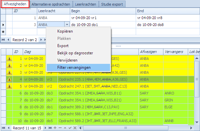Click the edit record triangle icon
Screen dimensions: 200x131
point(65,128)
